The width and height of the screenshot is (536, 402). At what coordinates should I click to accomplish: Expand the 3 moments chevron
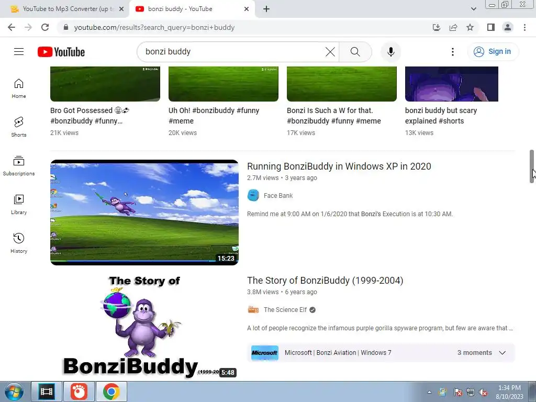502,353
